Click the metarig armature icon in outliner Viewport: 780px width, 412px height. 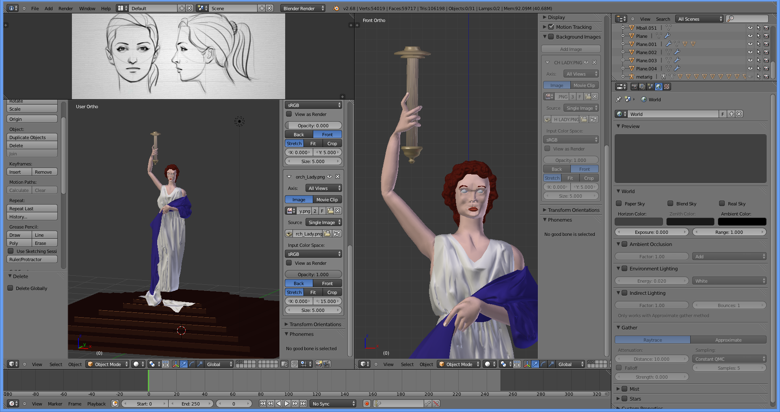(632, 77)
